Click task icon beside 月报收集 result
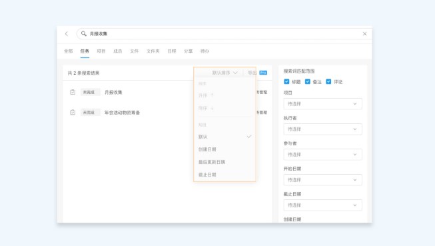 73,92
